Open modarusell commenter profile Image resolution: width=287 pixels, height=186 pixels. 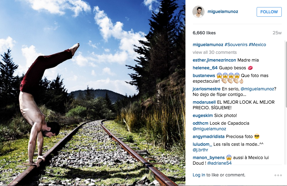[204, 102]
